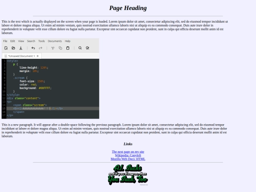
Task: Follow 'The next page on my site' link
Action: point(128,152)
